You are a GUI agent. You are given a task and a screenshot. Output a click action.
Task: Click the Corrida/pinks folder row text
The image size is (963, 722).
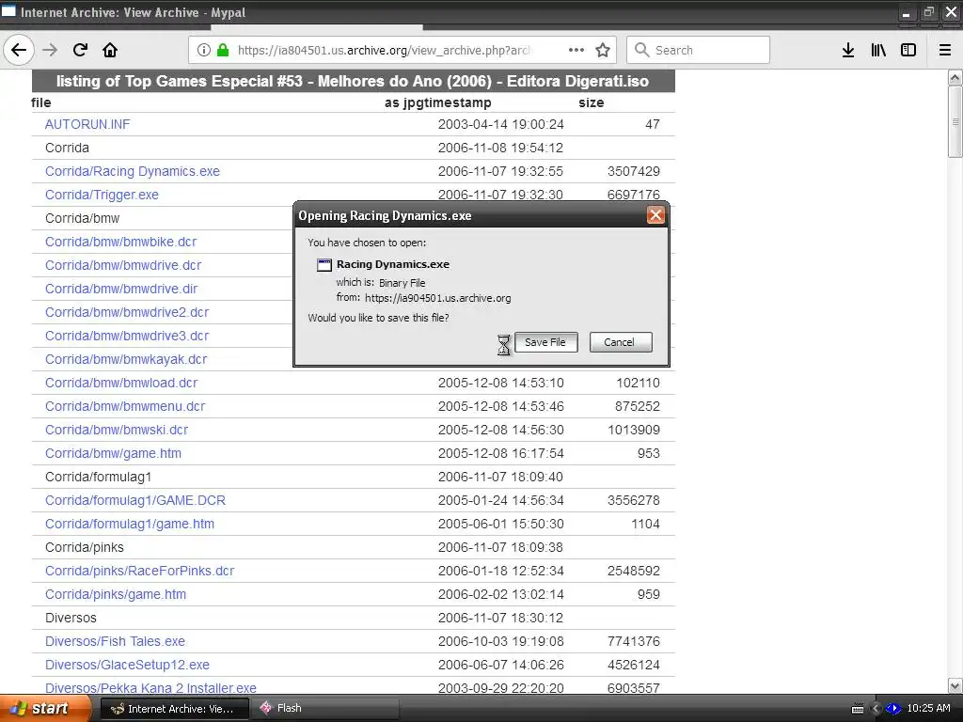point(84,547)
